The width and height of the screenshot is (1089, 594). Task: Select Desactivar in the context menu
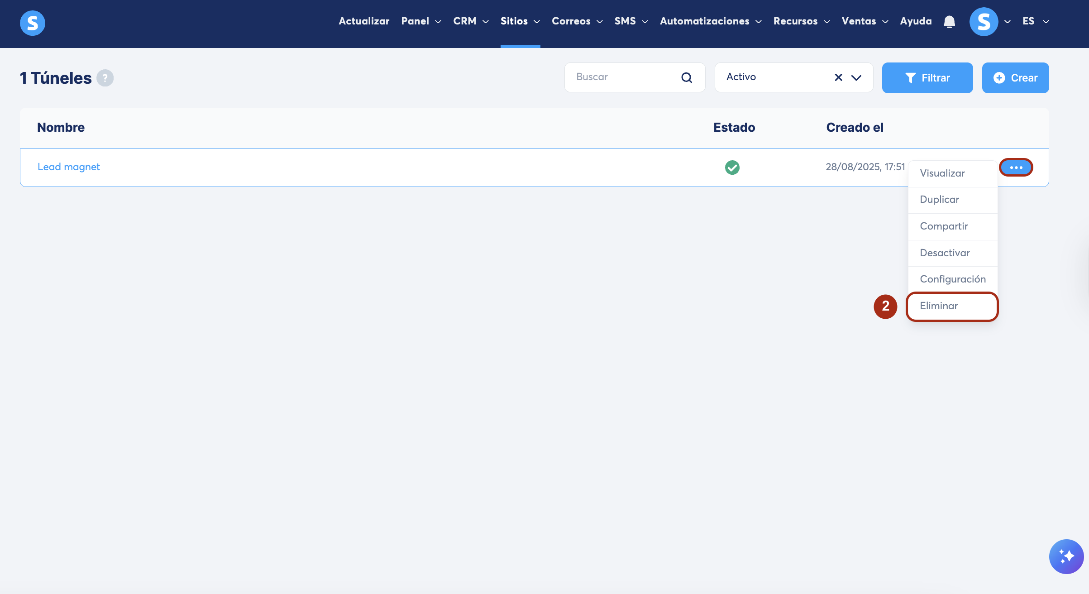pos(945,253)
